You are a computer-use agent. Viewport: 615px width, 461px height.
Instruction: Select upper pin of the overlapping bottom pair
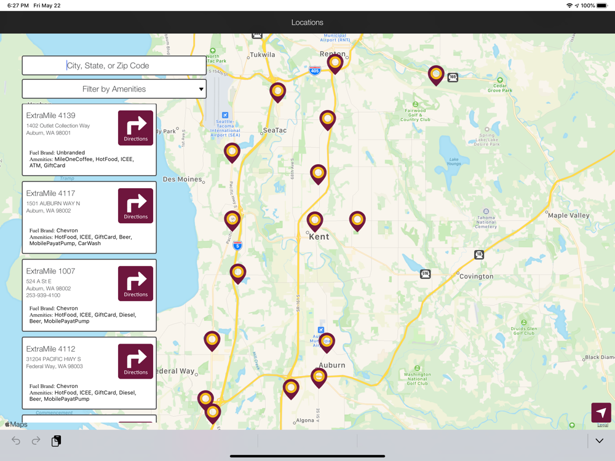pos(205,398)
